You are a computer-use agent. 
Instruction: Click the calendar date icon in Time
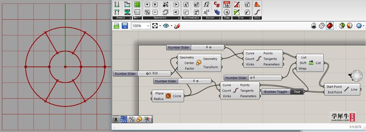[227, 4]
